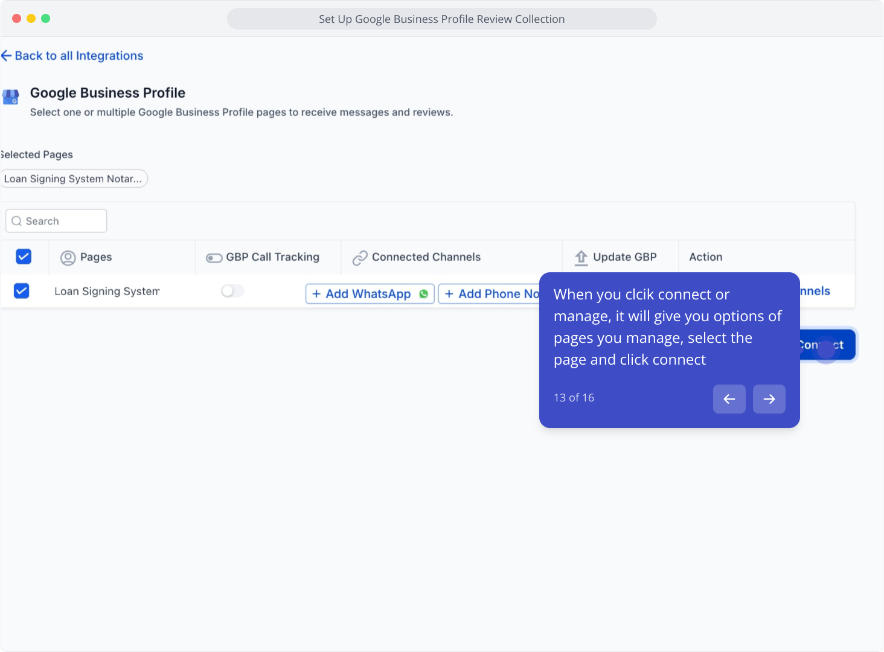
Task: Click the red close window button
Action: tap(17, 19)
